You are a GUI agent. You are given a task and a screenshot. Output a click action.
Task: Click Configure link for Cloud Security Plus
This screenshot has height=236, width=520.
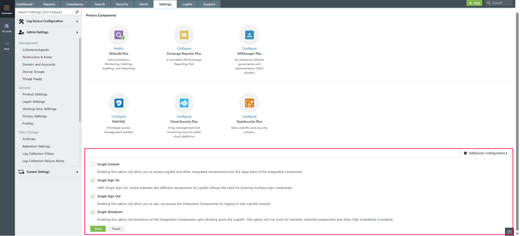pos(184,117)
